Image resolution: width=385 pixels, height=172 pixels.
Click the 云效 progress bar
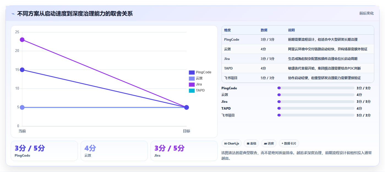[316, 95]
